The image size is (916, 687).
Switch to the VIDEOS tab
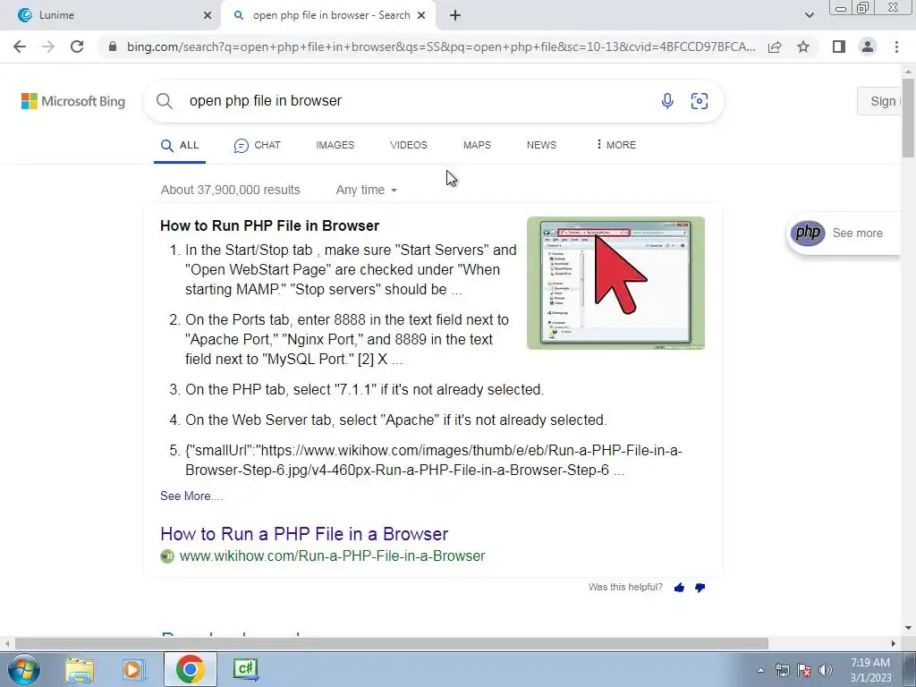(408, 145)
